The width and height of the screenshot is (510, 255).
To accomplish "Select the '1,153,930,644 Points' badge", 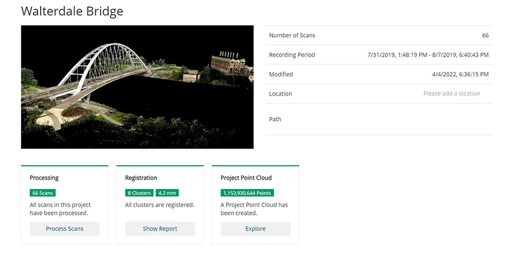I will pyautogui.click(x=247, y=193).
